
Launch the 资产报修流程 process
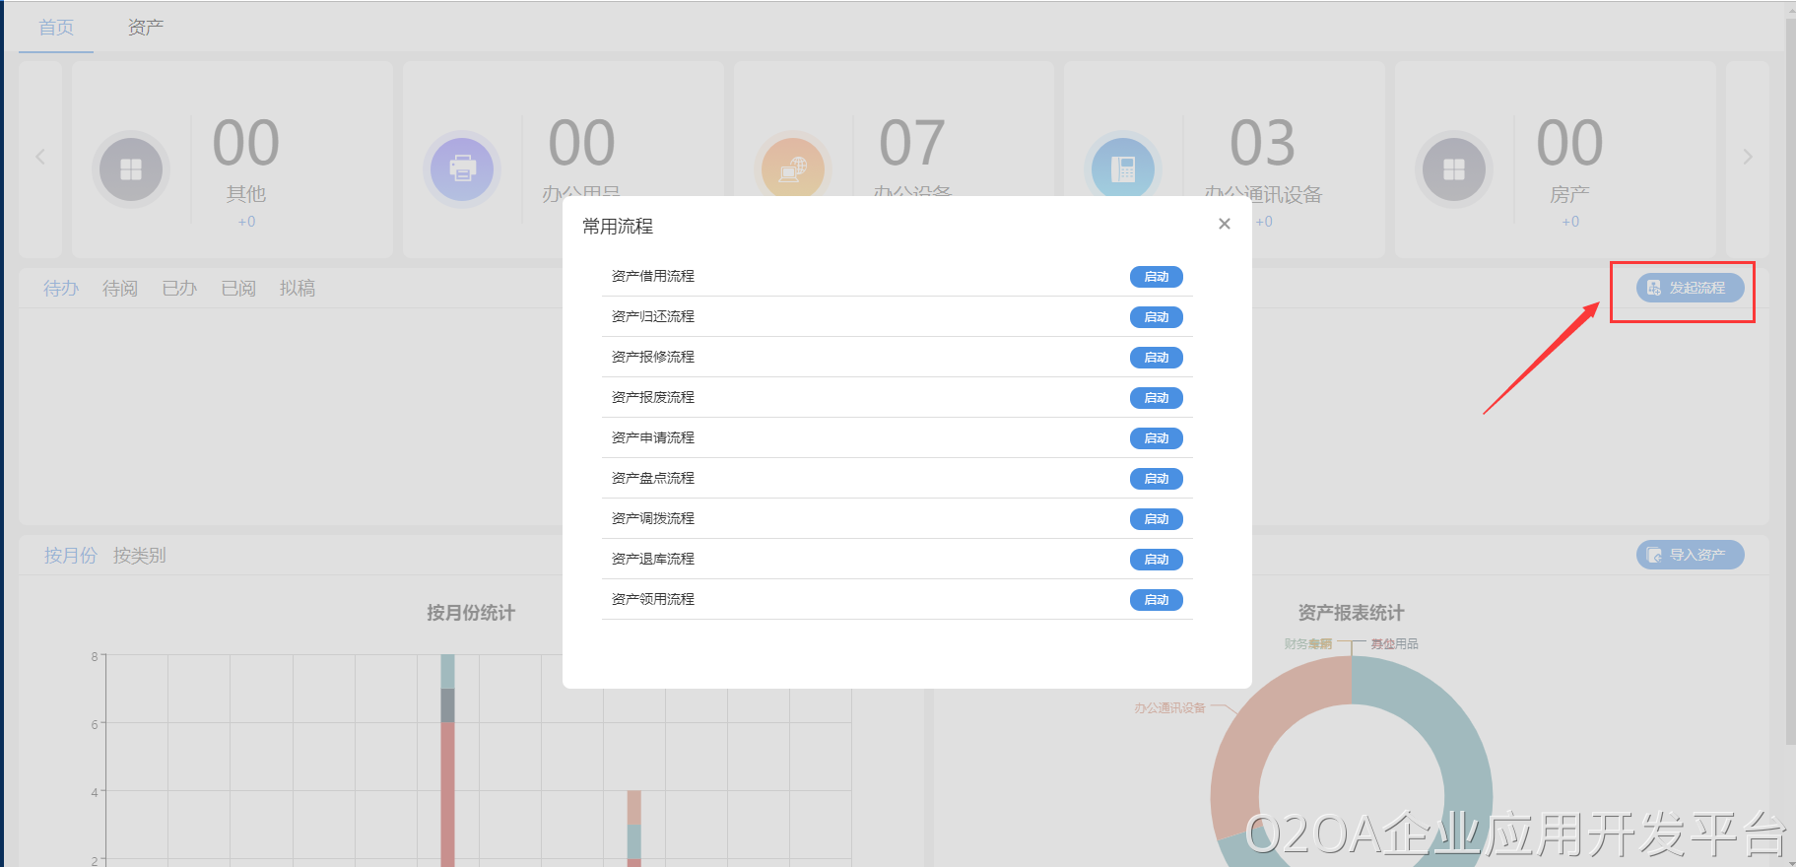(x=1156, y=358)
